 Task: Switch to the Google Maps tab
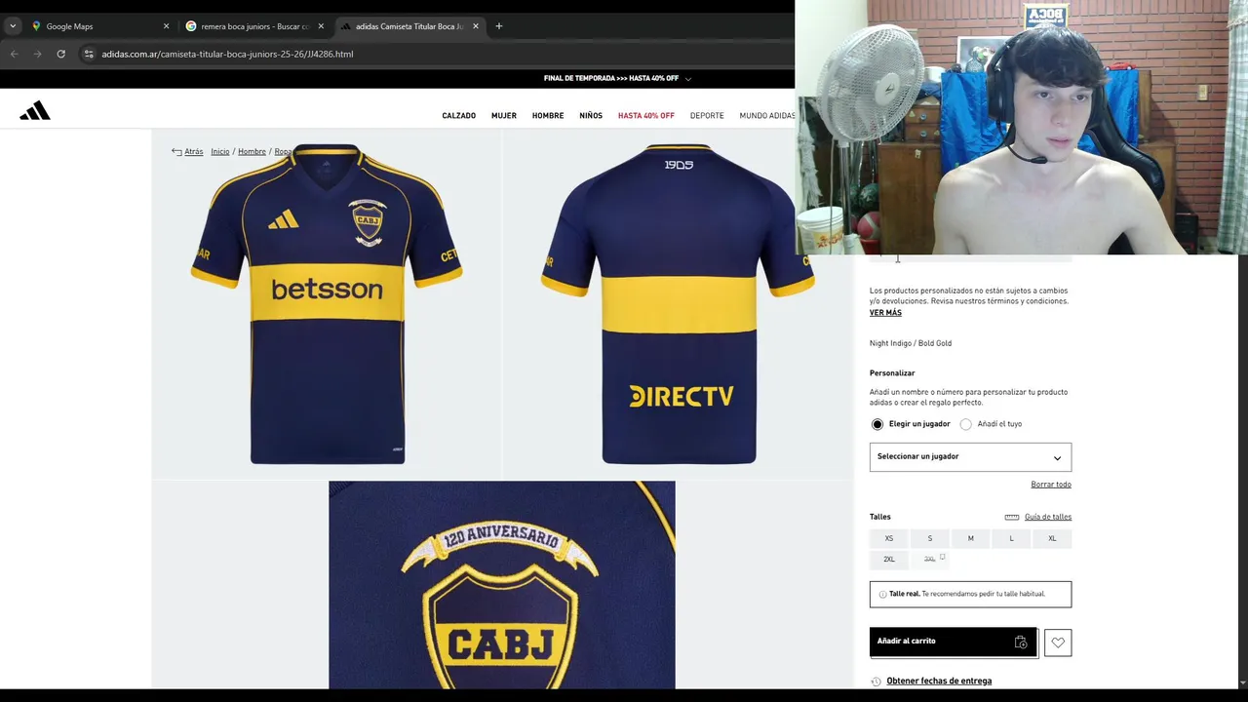point(97,26)
